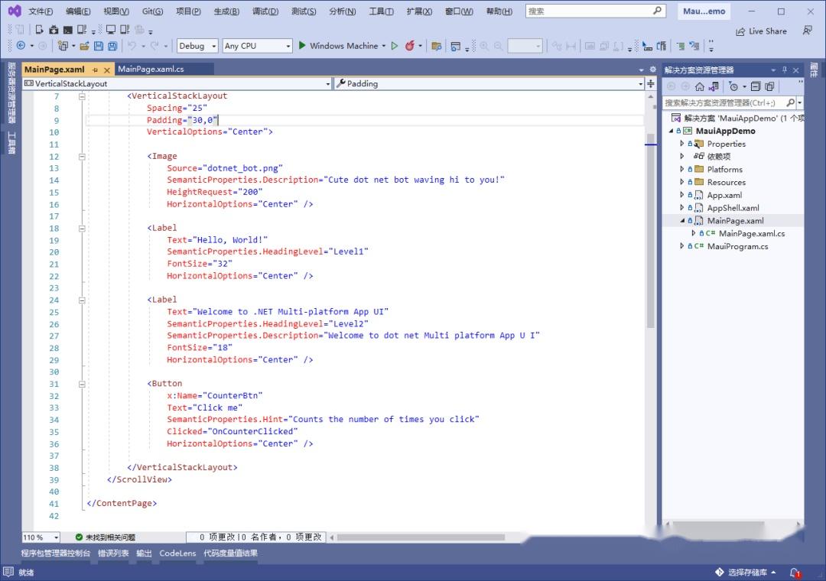Image resolution: width=826 pixels, height=581 pixels.
Task: Click the Live Share button
Action: tap(766, 31)
